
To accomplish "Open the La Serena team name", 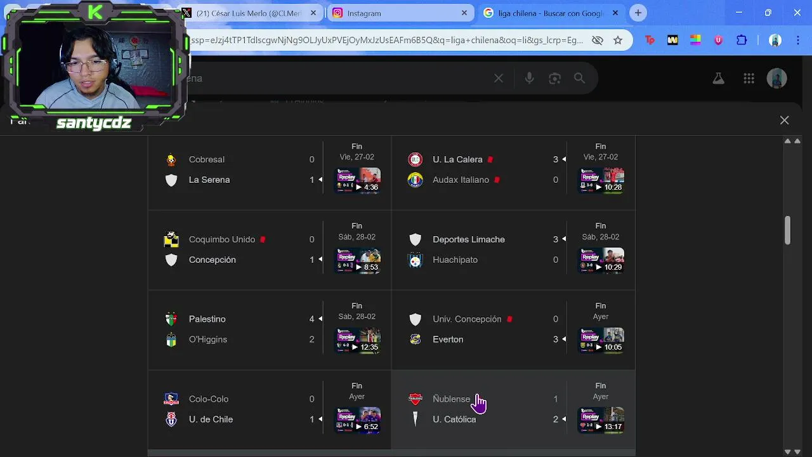I will coord(209,180).
